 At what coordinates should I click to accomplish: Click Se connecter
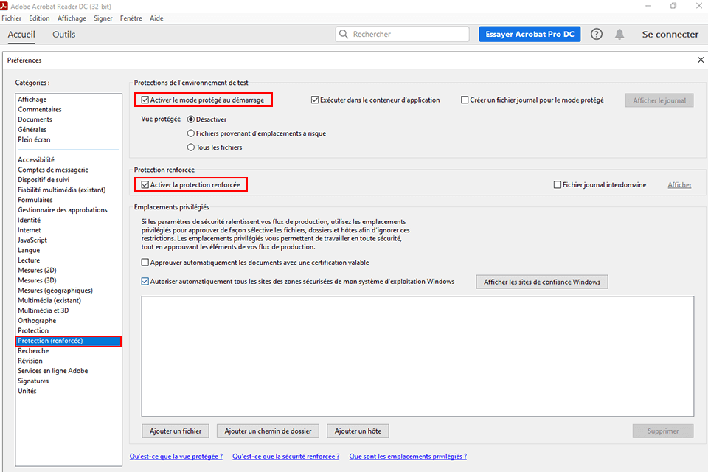pyautogui.click(x=670, y=35)
